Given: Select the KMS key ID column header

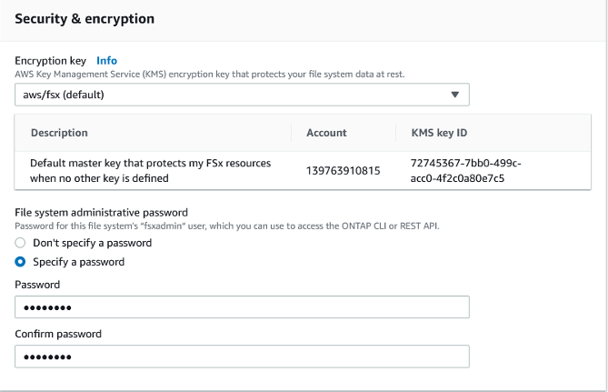Looking at the screenshot, I should (x=433, y=133).
